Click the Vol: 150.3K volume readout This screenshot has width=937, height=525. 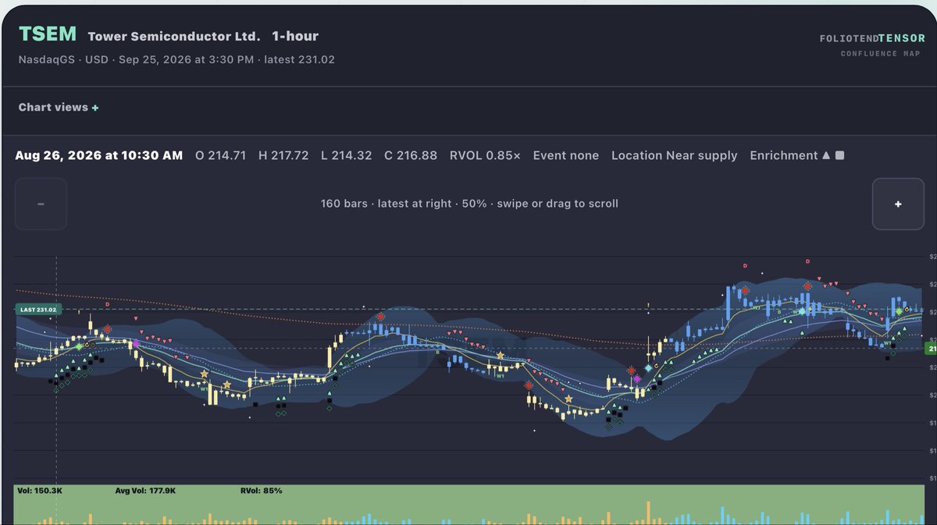point(40,491)
